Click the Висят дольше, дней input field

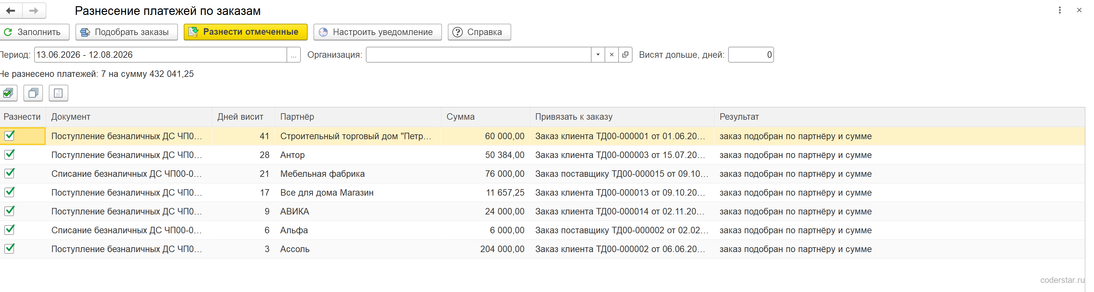point(751,55)
